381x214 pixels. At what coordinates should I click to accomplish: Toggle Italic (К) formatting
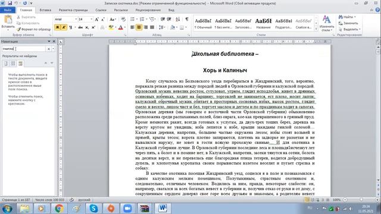coord(64,27)
